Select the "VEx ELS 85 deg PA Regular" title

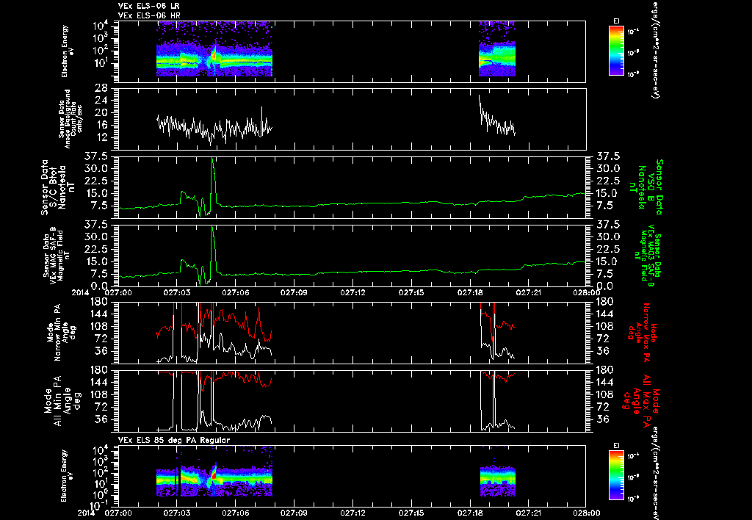(x=174, y=440)
